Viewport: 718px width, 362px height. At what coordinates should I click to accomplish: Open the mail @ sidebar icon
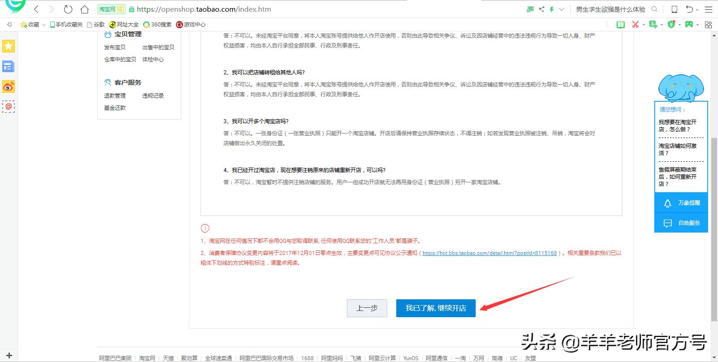[9, 107]
